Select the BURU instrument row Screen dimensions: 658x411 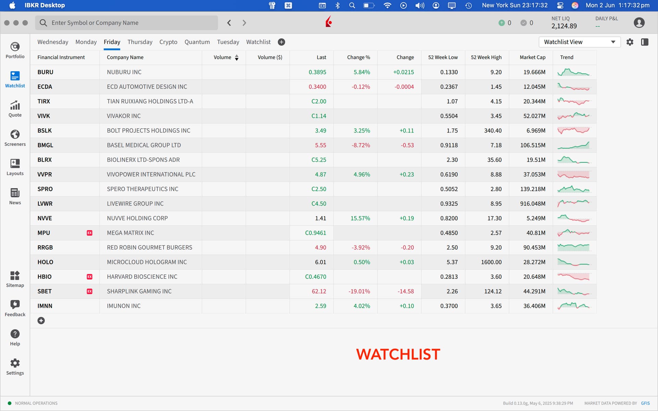(x=313, y=72)
